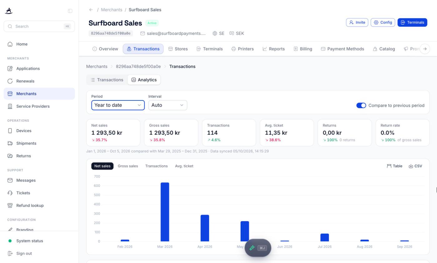Go to Renewals page

[39, 81]
